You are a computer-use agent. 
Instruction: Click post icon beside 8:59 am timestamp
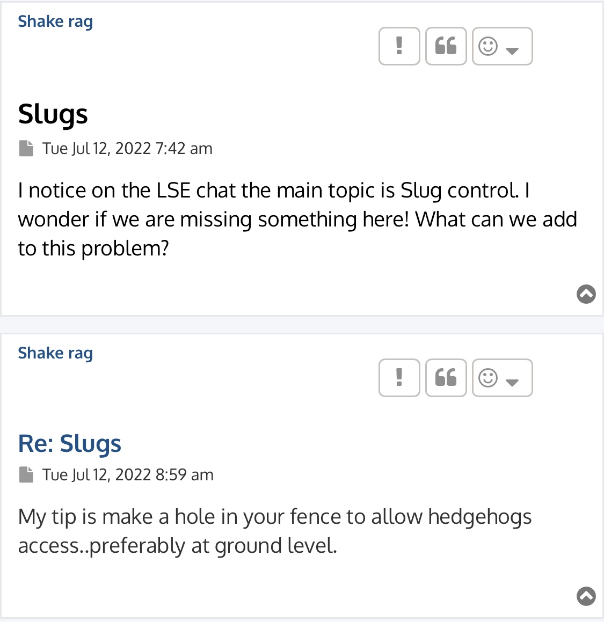pyautogui.click(x=26, y=474)
